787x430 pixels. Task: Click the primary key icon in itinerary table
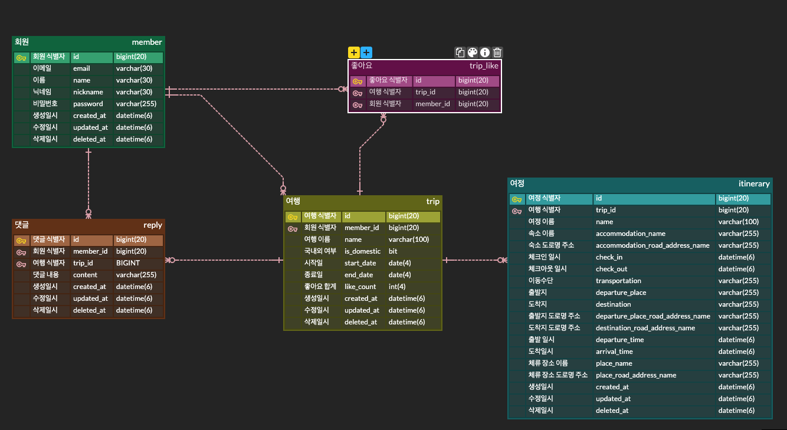517,199
